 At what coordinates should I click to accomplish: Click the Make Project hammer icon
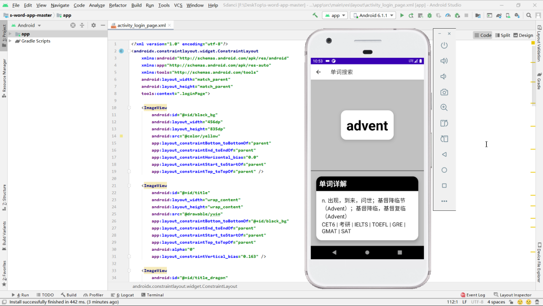[x=315, y=15]
